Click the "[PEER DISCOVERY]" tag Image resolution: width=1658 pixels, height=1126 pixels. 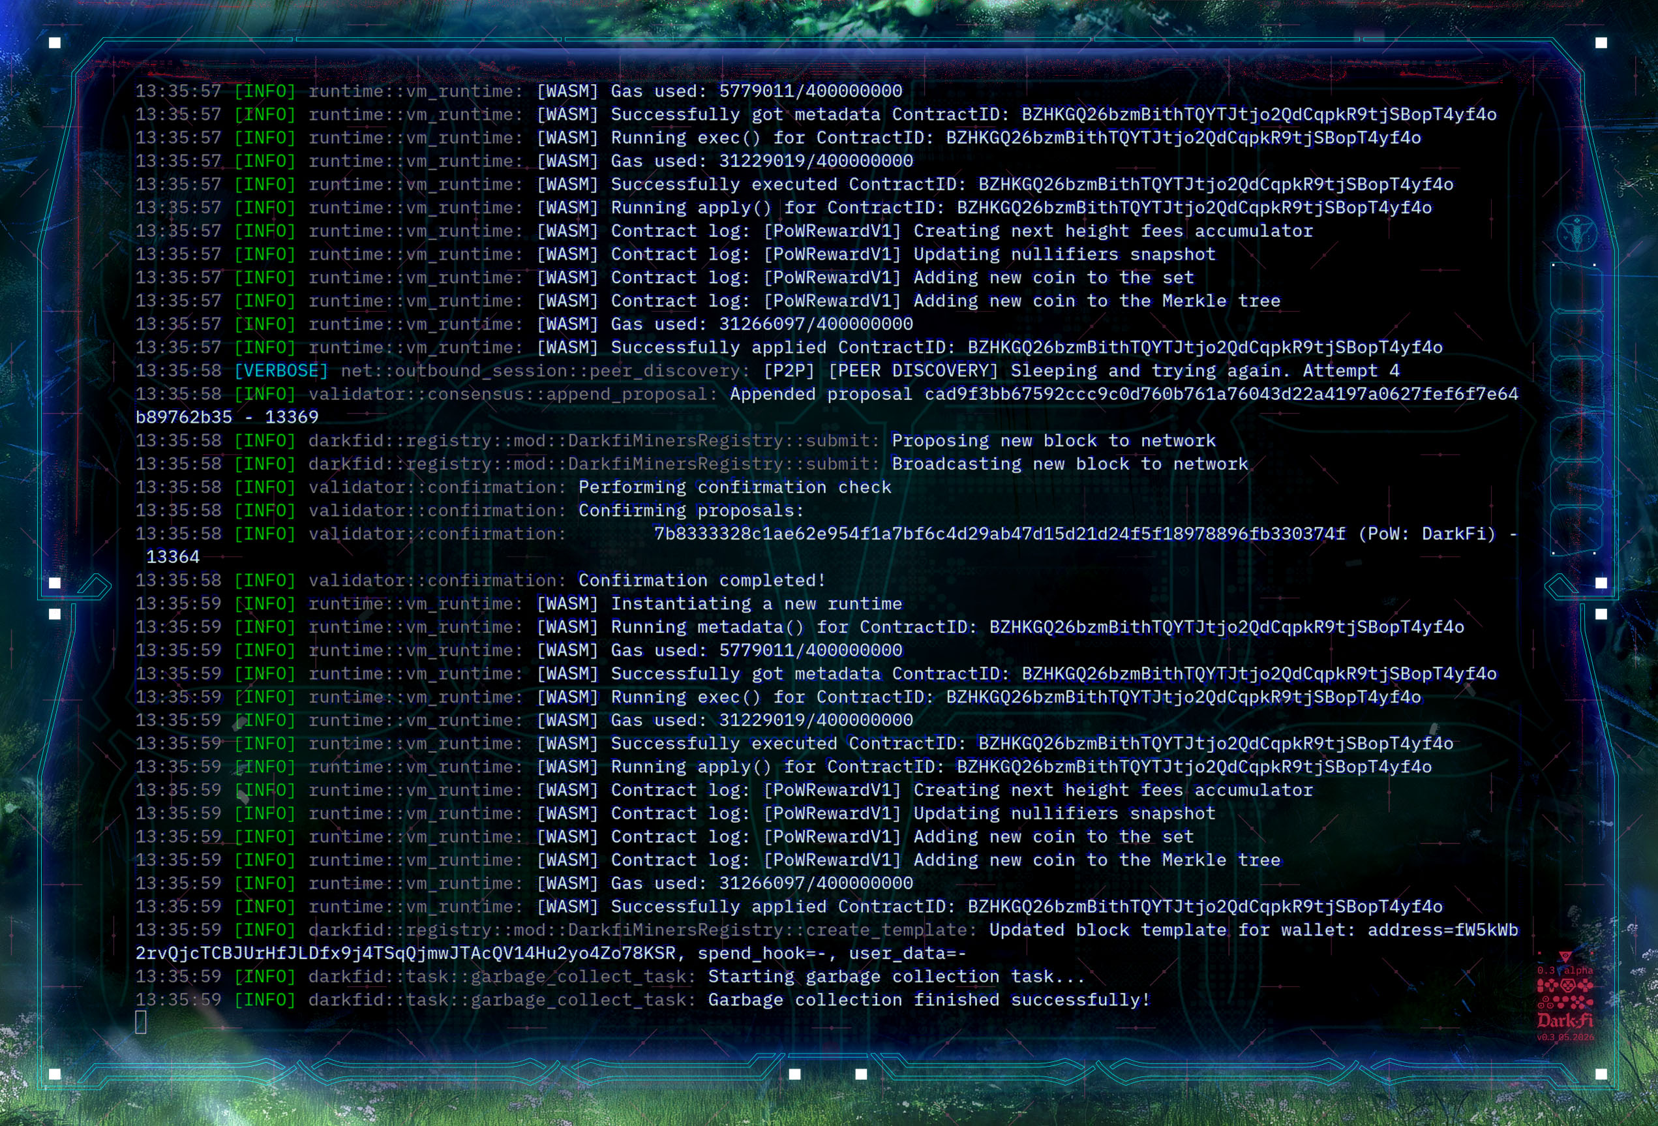coord(913,371)
